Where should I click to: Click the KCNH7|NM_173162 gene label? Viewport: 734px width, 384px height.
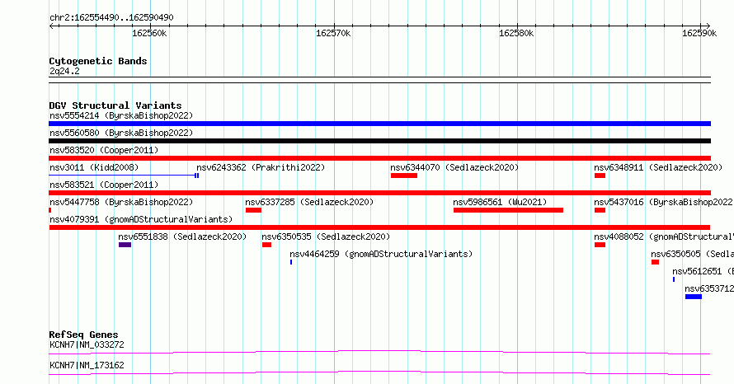pyautogui.click(x=87, y=365)
